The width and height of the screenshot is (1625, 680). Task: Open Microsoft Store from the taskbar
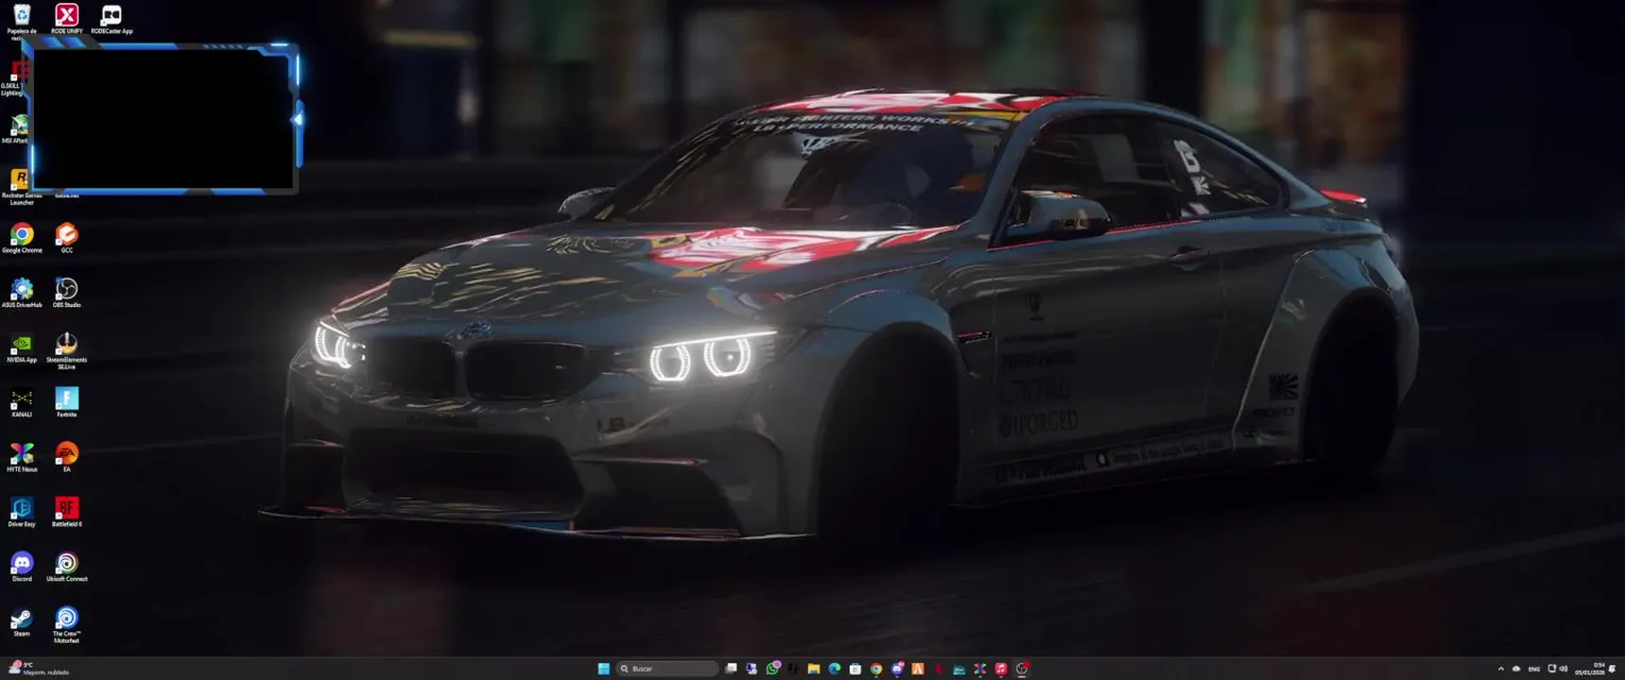tap(856, 669)
